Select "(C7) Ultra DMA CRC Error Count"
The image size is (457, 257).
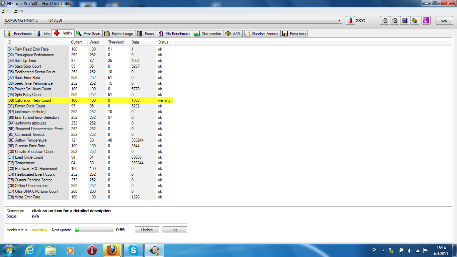coord(89,191)
